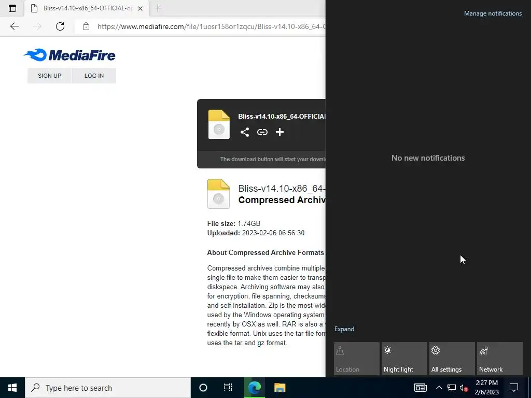The image size is (531, 398).
Task: Show hidden tray icons chevron
Action: click(x=439, y=388)
